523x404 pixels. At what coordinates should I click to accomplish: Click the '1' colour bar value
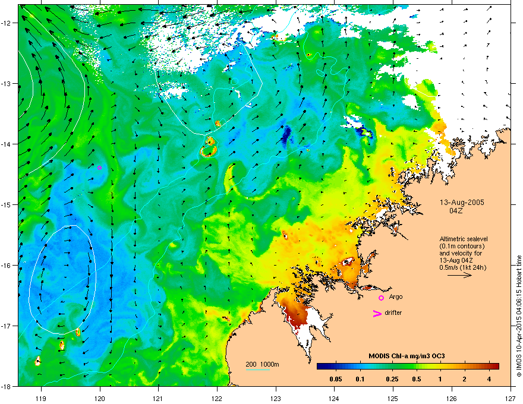pos(440,379)
